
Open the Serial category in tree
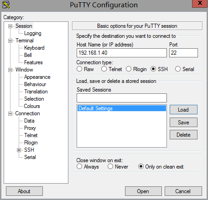click(30, 157)
